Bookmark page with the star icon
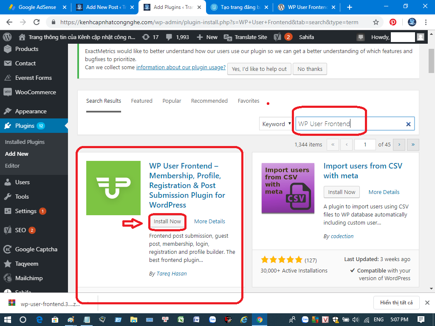Screen dimensions: 435x326 376,22
